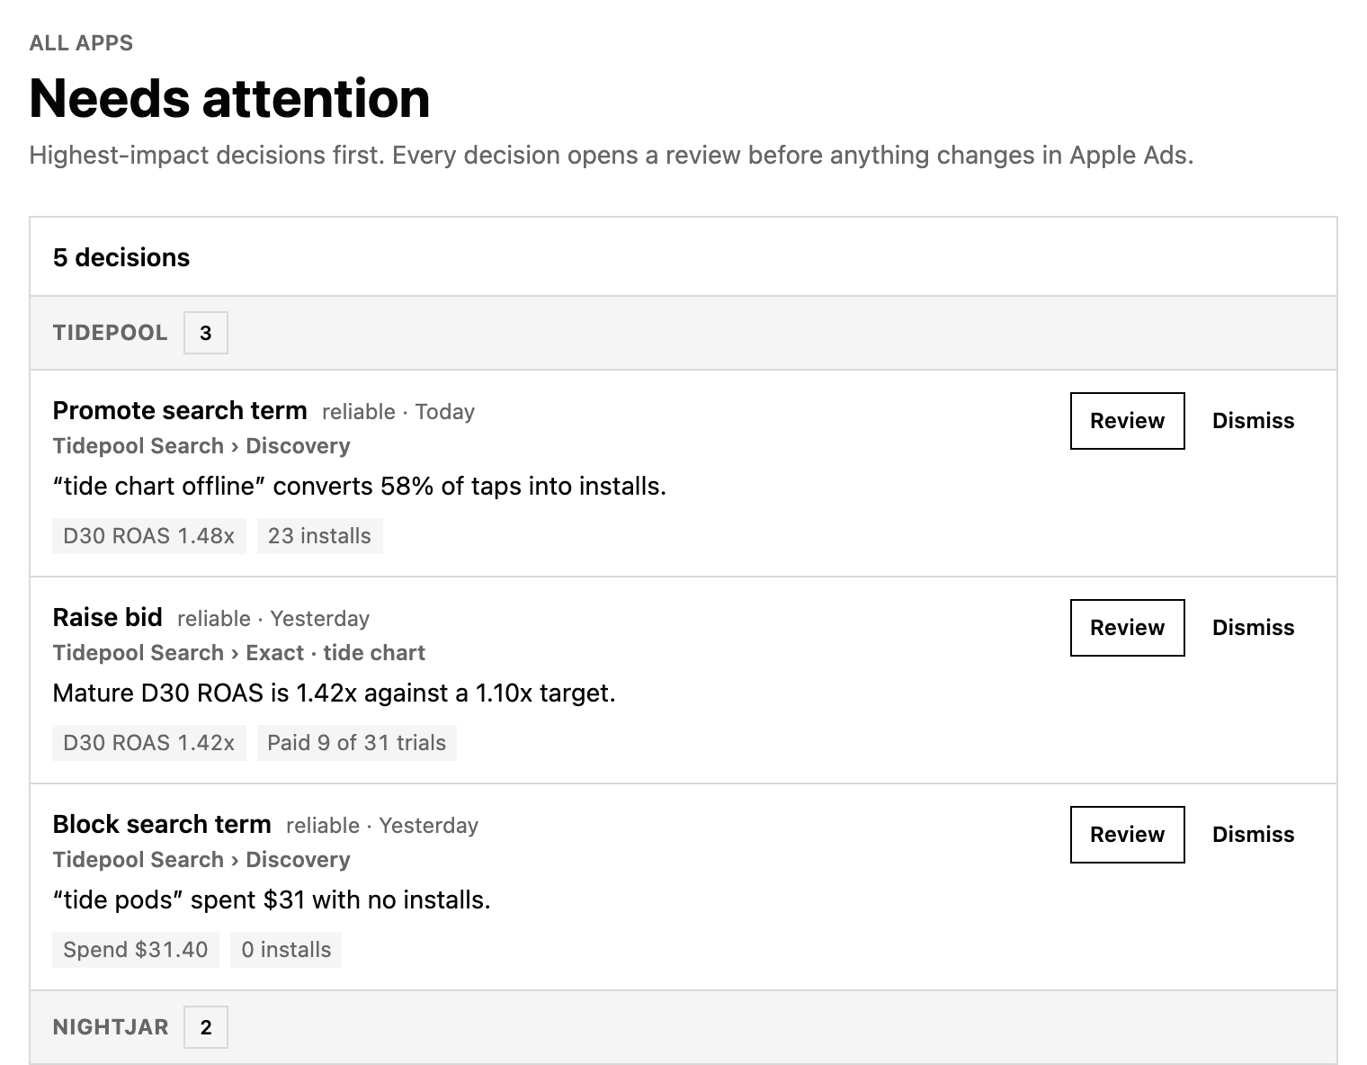1367x1065 pixels.
Task: Click the “tide pods” spent $31 description
Action: point(272,900)
